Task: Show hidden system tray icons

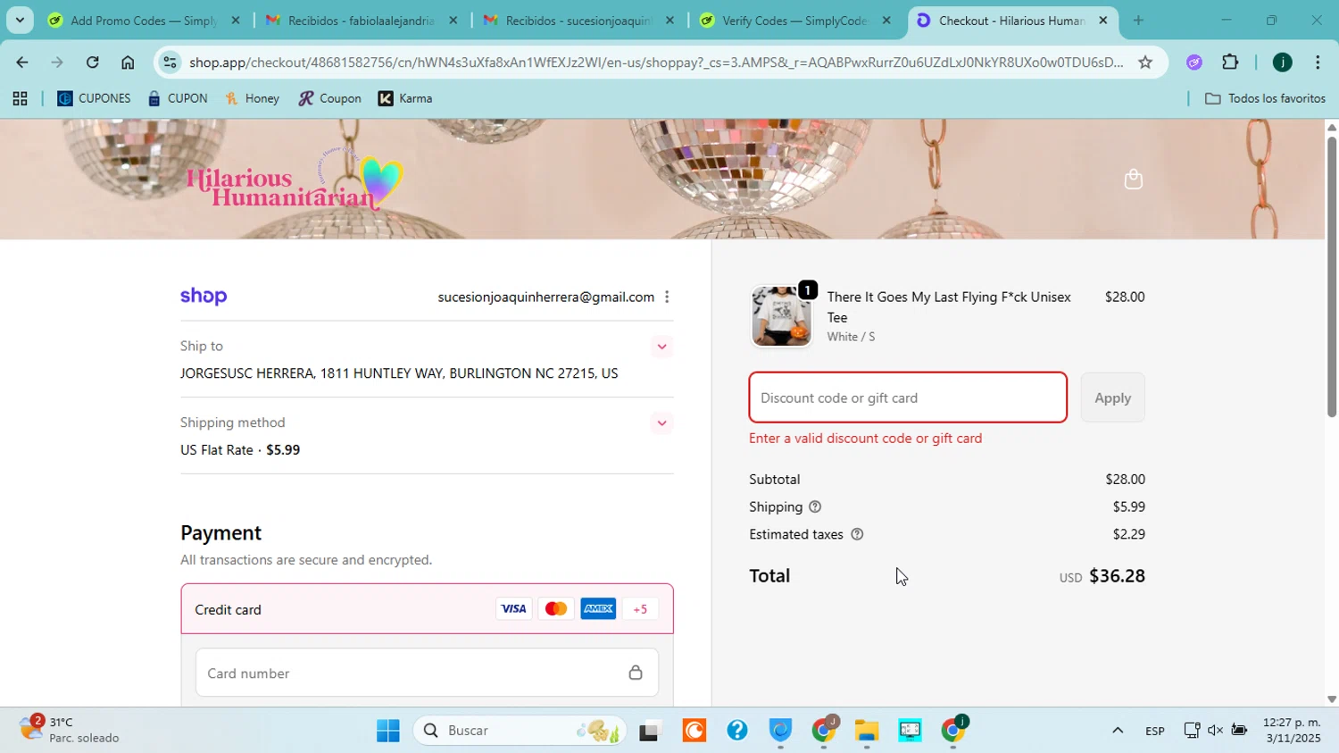Action: coord(1117,731)
